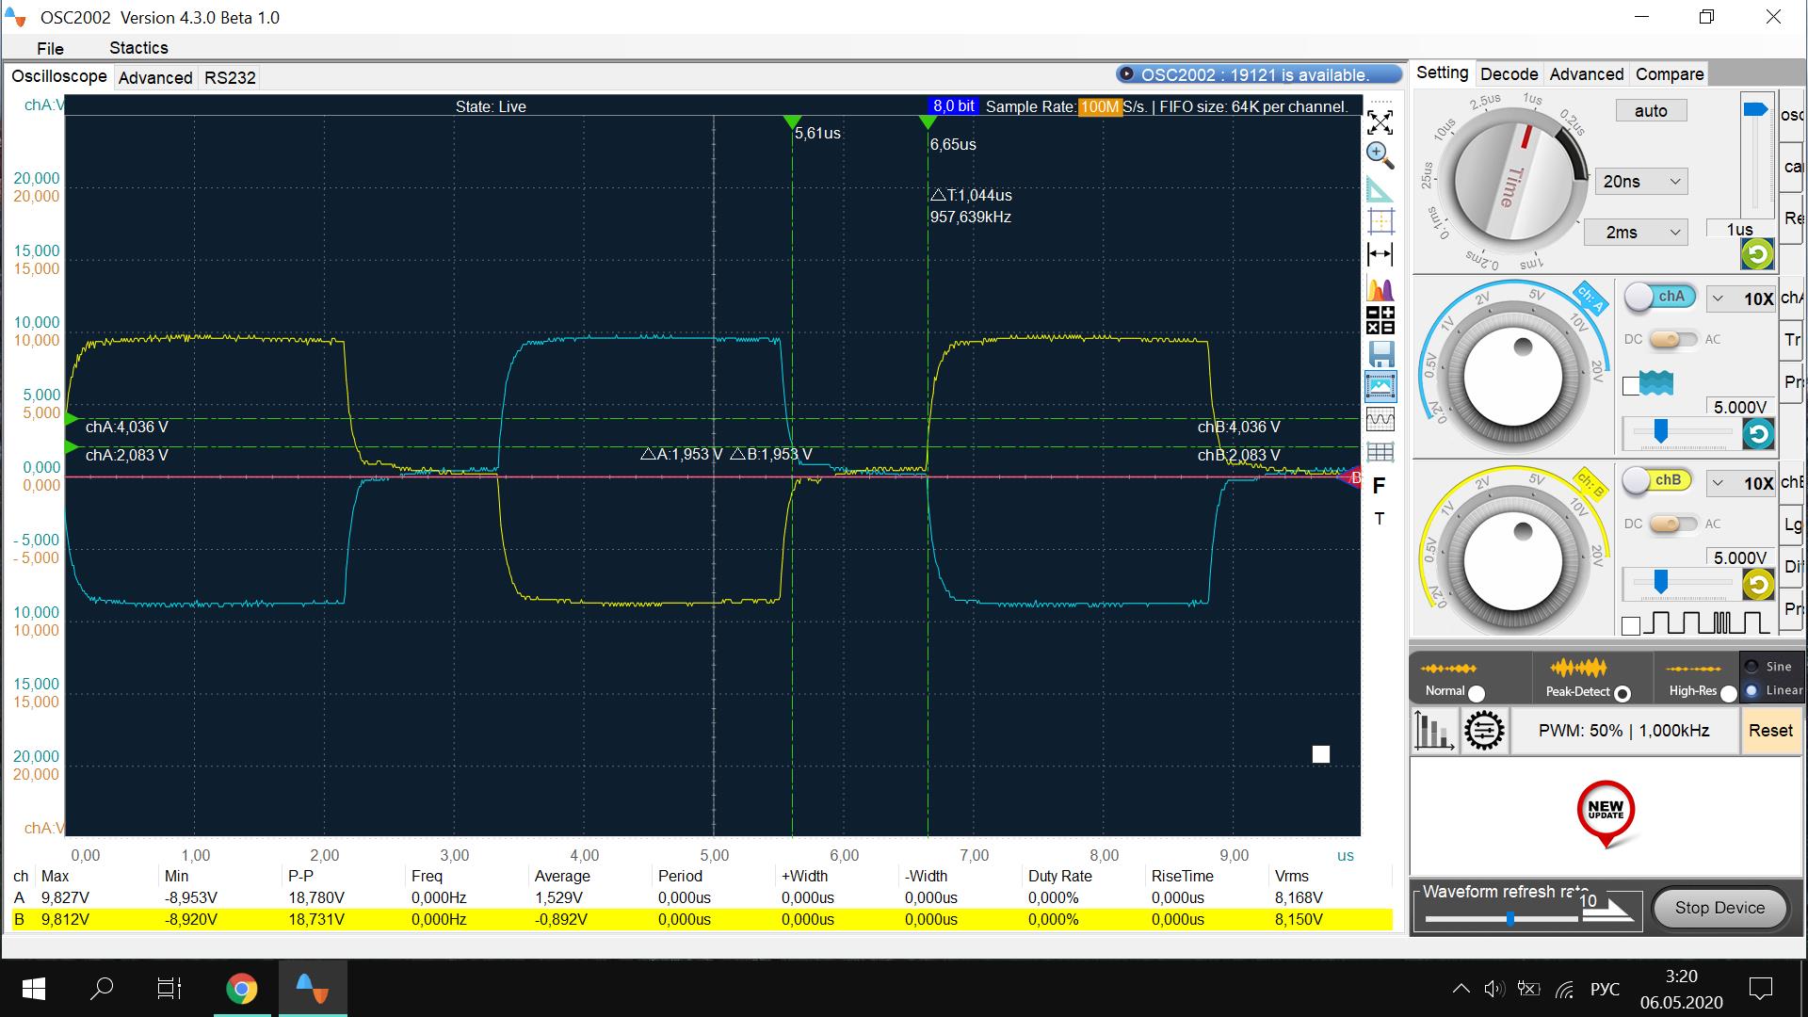Viewport: 1808px width, 1017px height.
Task: Click the floppy disk save icon
Action: [x=1380, y=354]
